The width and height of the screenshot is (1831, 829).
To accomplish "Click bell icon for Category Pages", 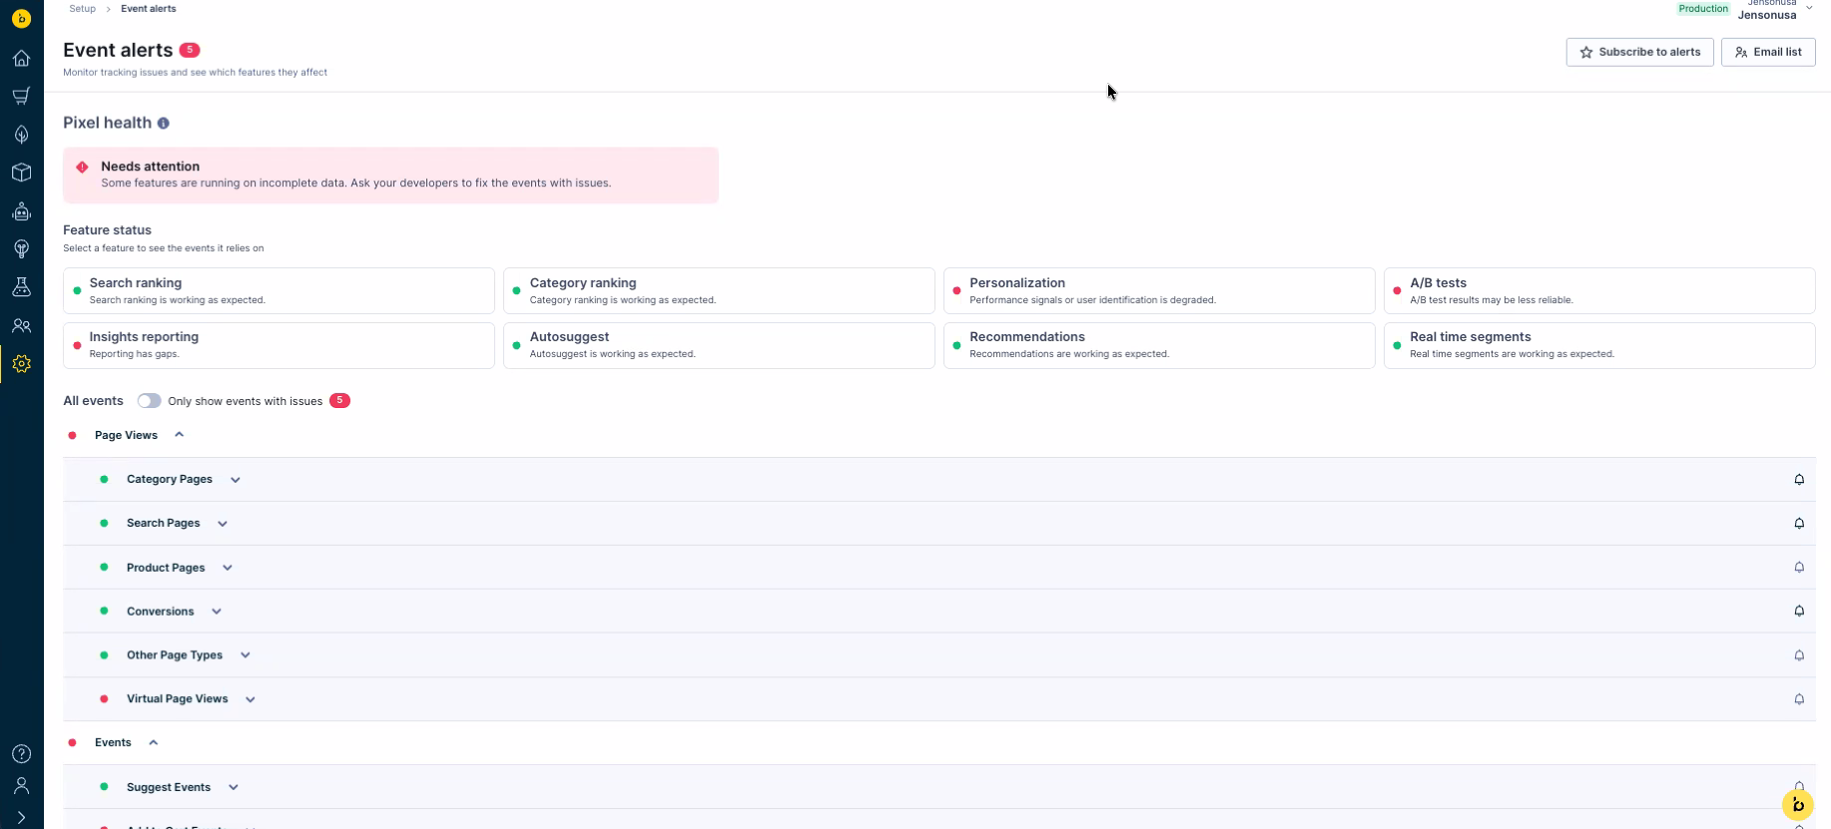I will point(1799,480).
